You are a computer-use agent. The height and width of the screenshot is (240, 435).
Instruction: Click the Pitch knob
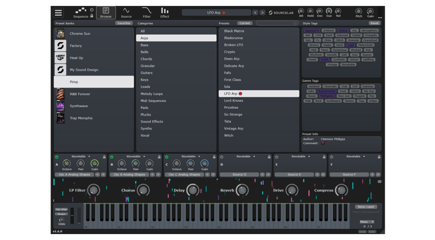(x=359, y=11)
